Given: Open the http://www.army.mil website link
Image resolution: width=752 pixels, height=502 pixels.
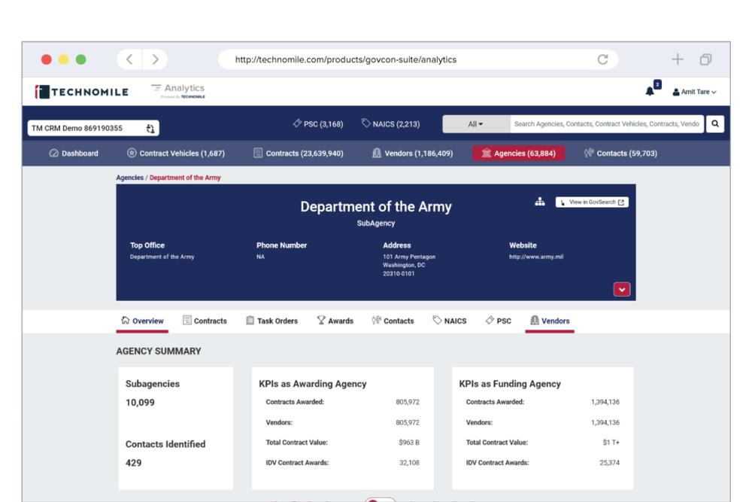Looking at the screenshot, I should point(536,257).
